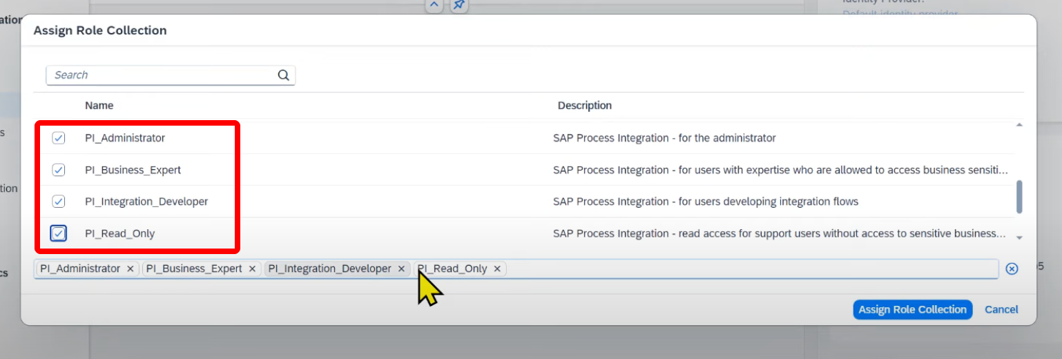
Task: Click description 'for the administrator'
Action: (664, 138)
